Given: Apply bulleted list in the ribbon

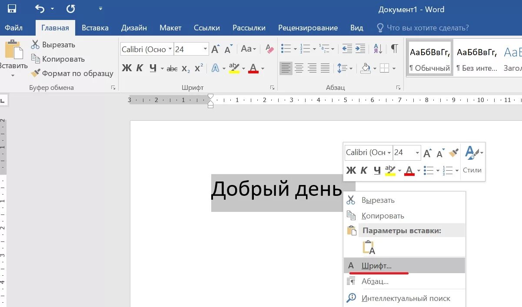Looking at the screenshot, I should pos(286,48).
